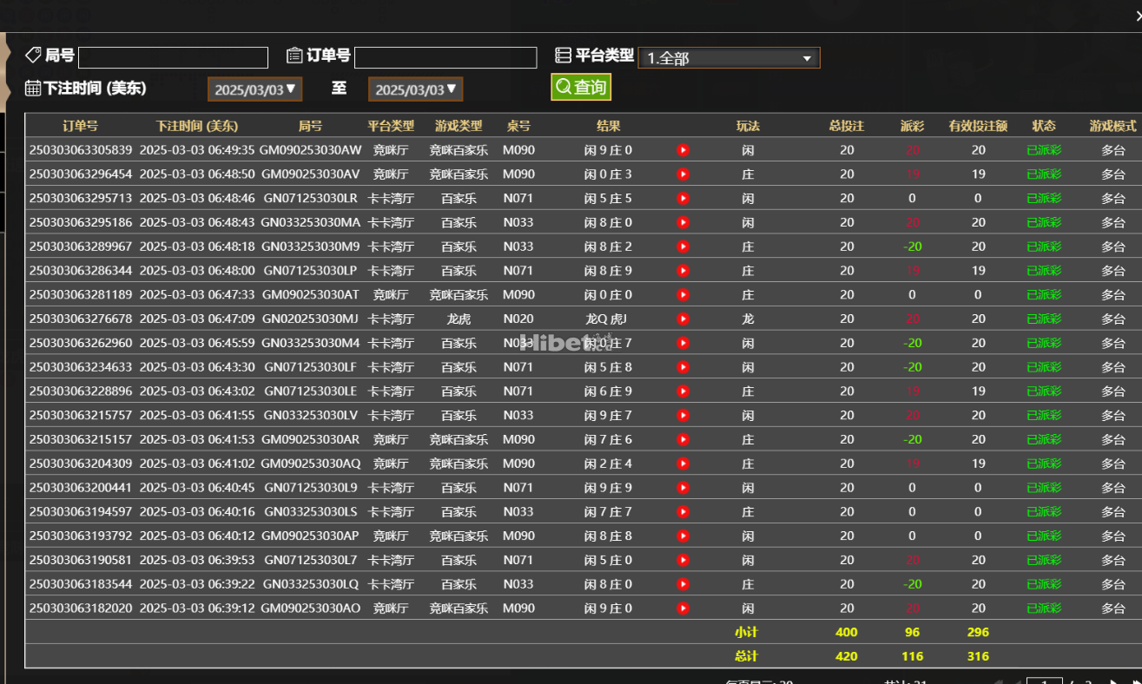Play video for order 250303063234633

click(x=683, y=367)
